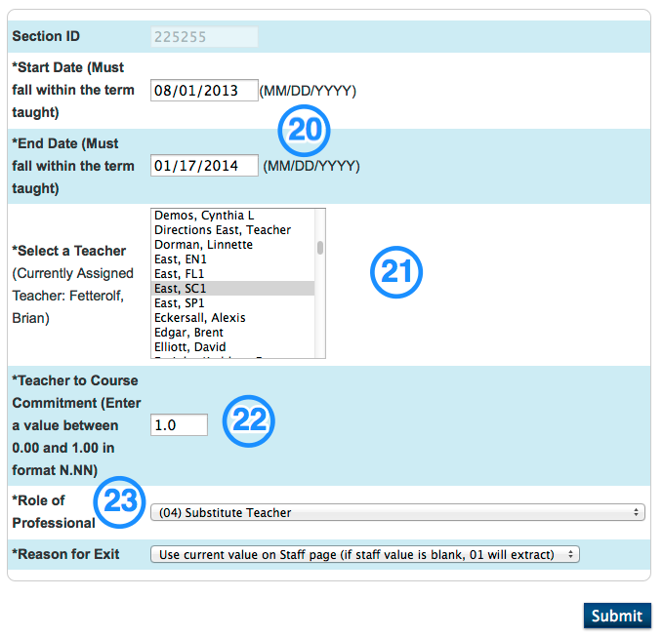Select East, FL1 teacher entry
Image resolution: width=663 pixels, height=637 pixels.
pos(181,274)
